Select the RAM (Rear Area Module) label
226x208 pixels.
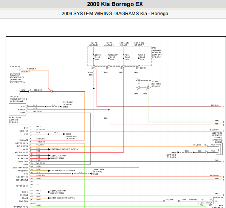(18, 78)
